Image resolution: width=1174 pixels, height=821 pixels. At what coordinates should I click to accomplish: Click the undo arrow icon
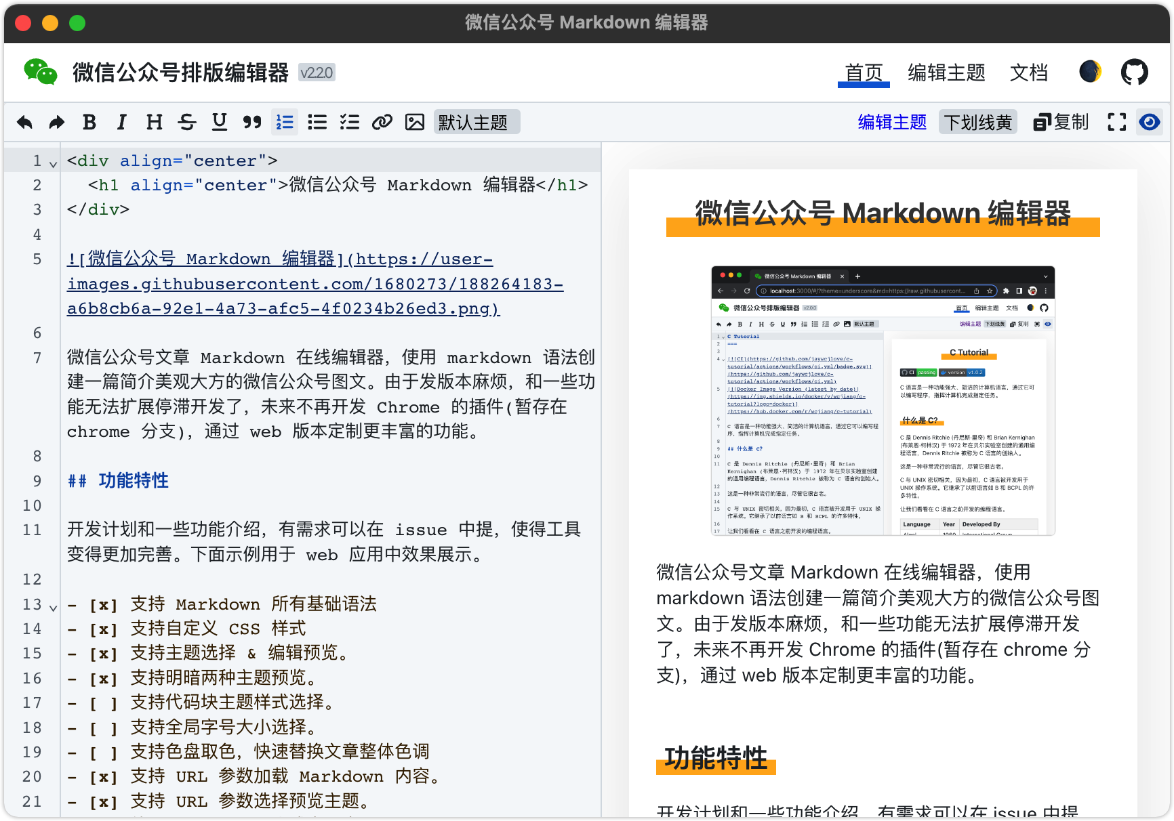point(24,122)
